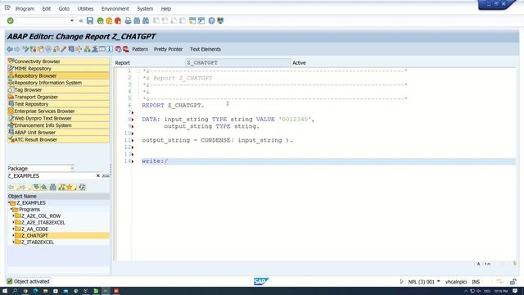Click the blue back arrow in the editor toolbar

[x=10, y=49]
